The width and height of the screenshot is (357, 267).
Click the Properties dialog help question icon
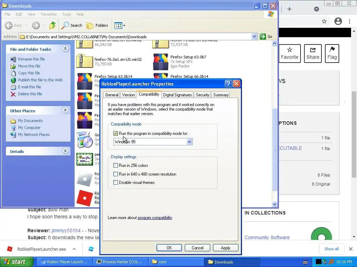pos(228,84)
